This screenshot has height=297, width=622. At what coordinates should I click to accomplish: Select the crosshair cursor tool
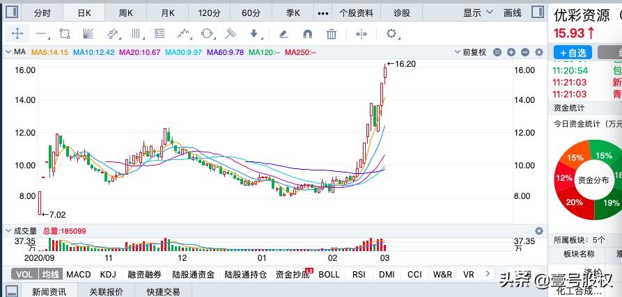coord(18,33)
